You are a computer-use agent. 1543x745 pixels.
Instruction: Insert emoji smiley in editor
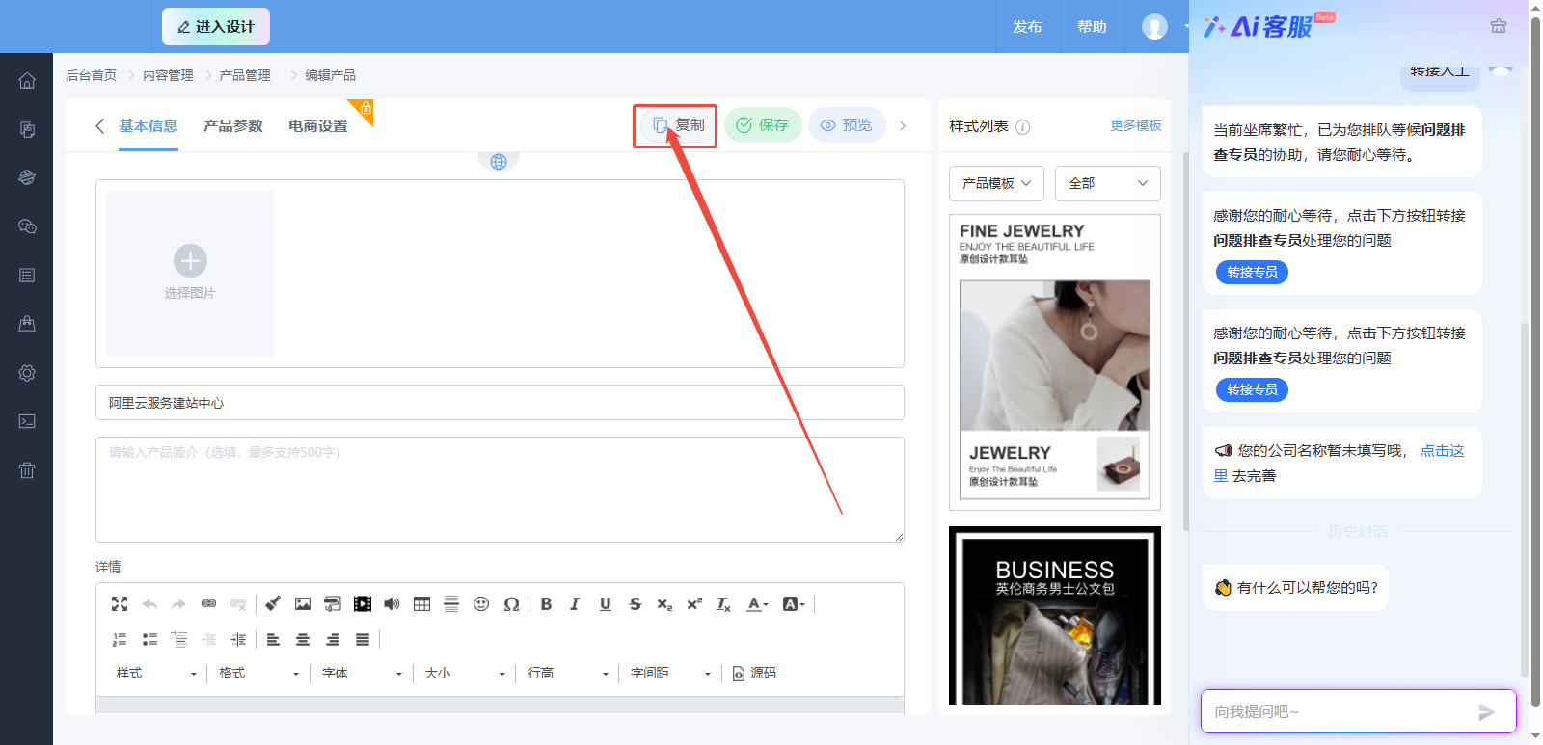pos(481,604)
